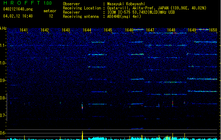The image size is (221, 140).
Task: Click the 0.7 kHz frequency label
Action: (x=3, y=115)
